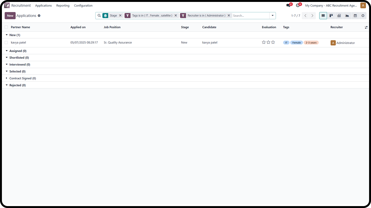This screenshot has height=208, width=371.
Task: Collapse the Interviewed (0) group
Action: 7,64
